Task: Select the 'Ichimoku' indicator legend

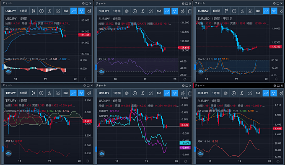Action: point(11,111)
